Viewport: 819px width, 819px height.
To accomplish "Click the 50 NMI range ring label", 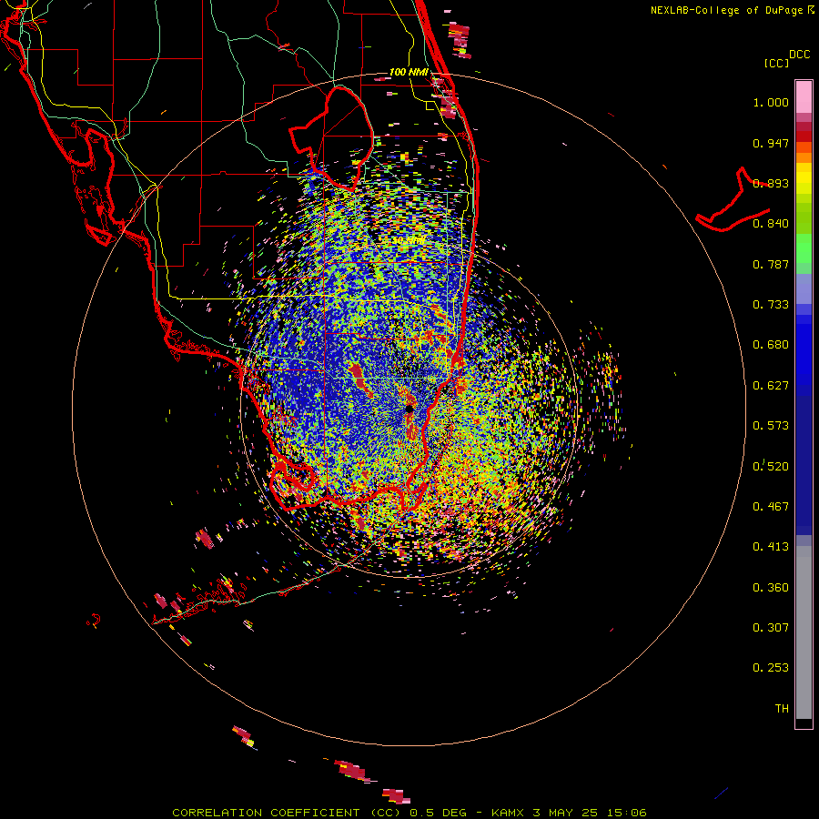I will [409, 240].
